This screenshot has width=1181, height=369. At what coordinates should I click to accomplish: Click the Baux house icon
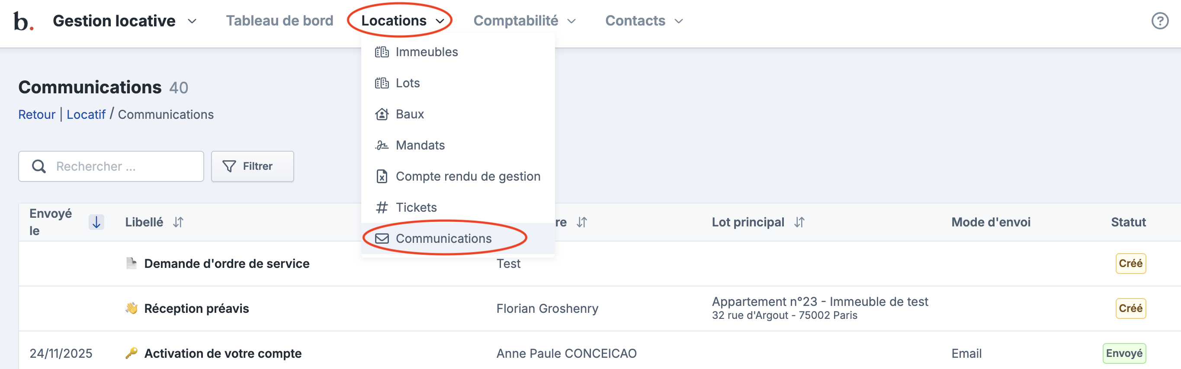[x=382, y=114]
